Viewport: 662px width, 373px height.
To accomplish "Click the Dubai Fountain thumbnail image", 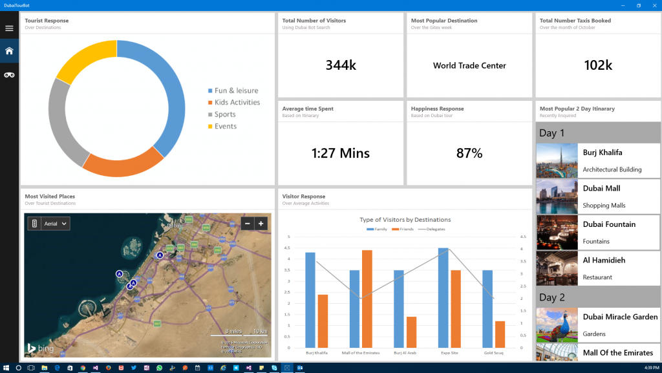I will (557, 233).
